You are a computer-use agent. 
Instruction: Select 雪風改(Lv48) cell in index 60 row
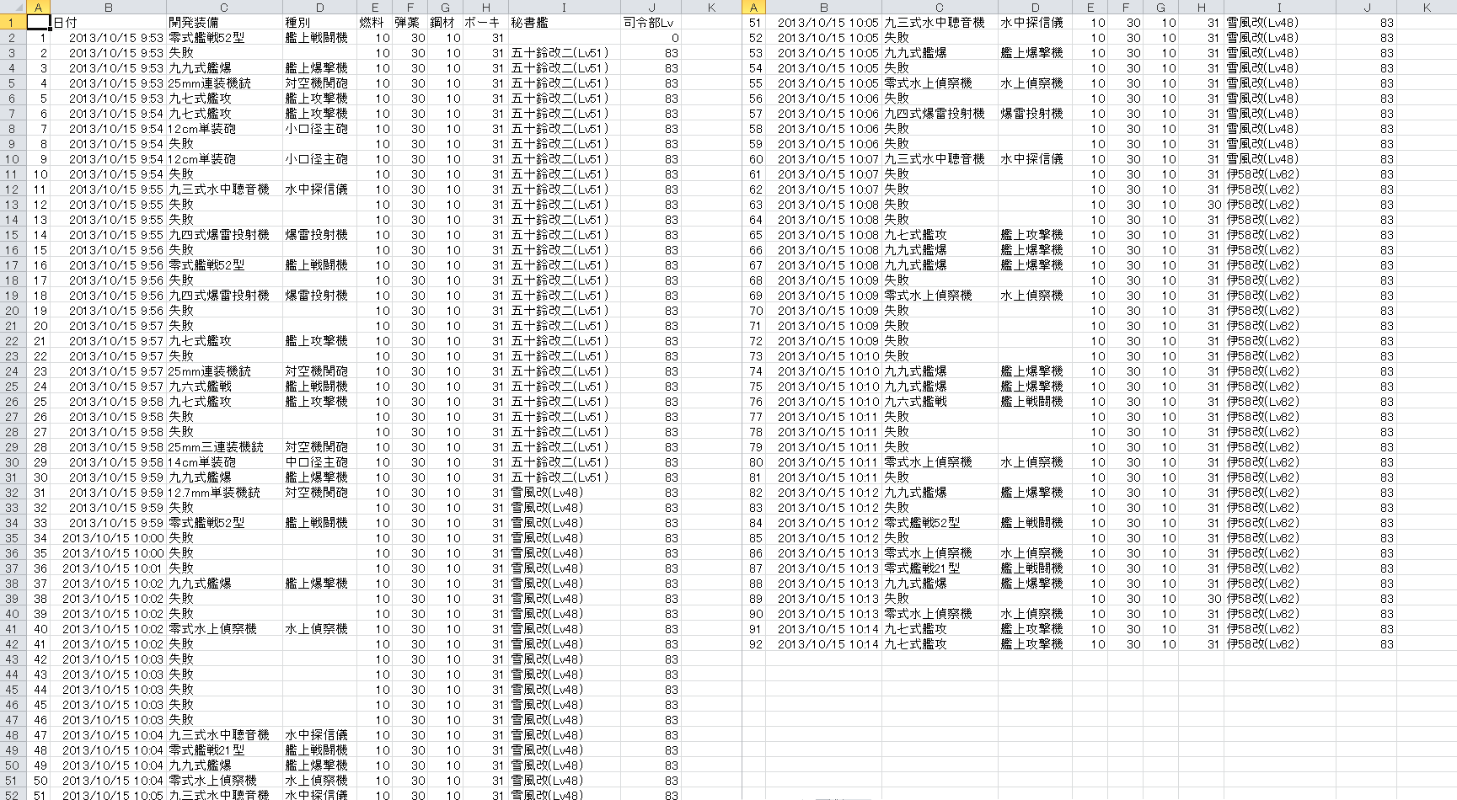(x=1279, y=159)
